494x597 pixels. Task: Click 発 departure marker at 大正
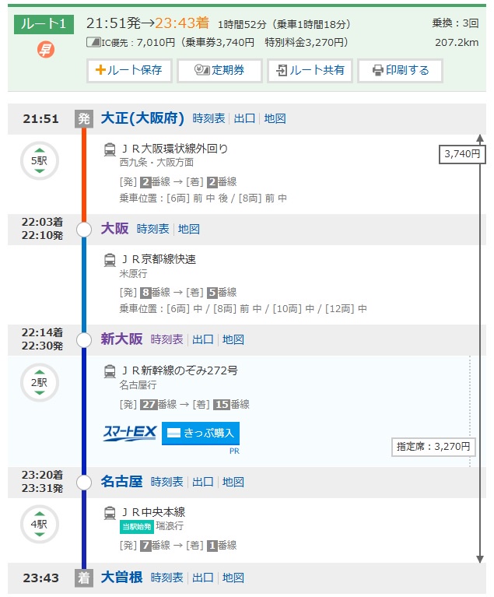click(x=84, y=119)
